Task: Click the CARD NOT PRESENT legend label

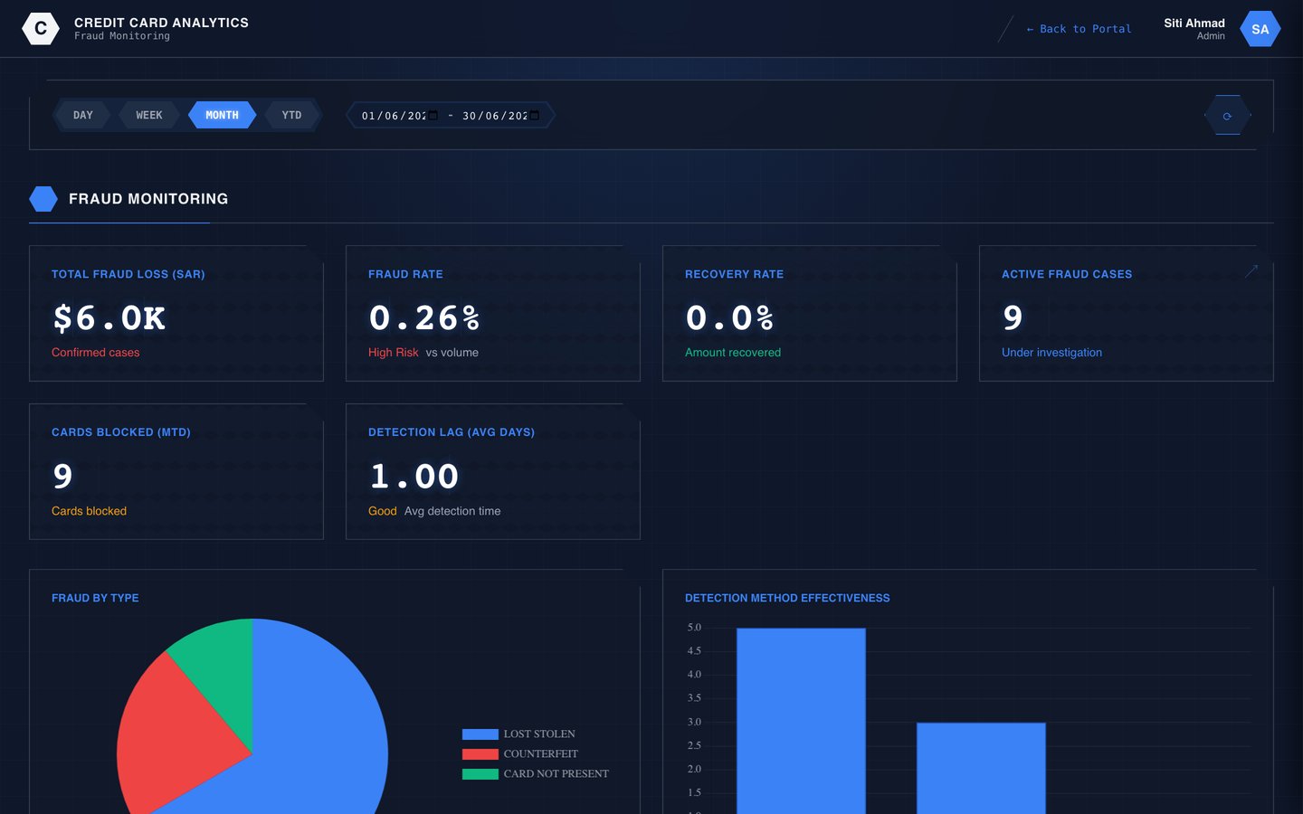Action: coord(556,774)
